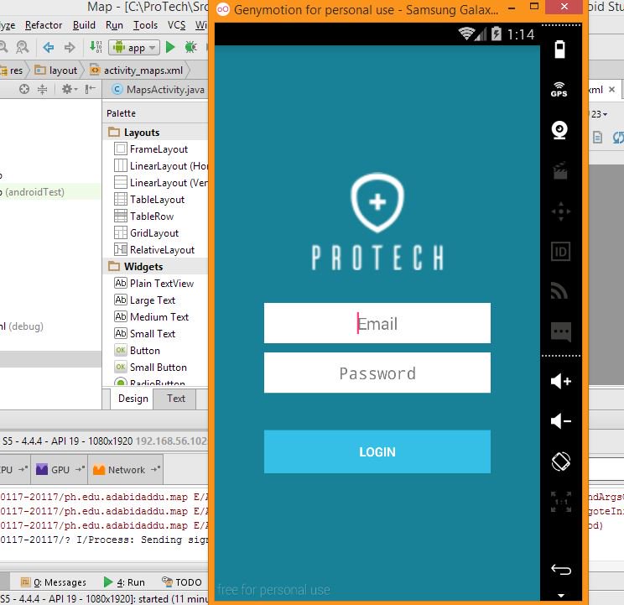Click the replace search icon in toolbar

23,47
